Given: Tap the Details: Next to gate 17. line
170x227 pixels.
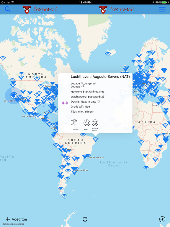Looking at the screenshot, I should pos(85,102).
